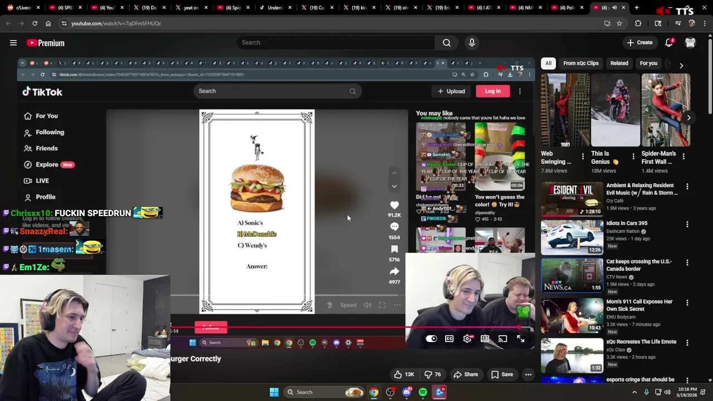
Task: Open options for xQc Recreates Life Emote
Action: [687, 343]
